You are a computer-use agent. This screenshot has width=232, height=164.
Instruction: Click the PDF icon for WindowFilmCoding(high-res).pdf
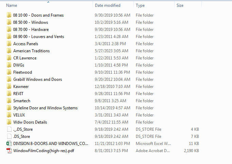pyautogui.click(x=9, y=150)
